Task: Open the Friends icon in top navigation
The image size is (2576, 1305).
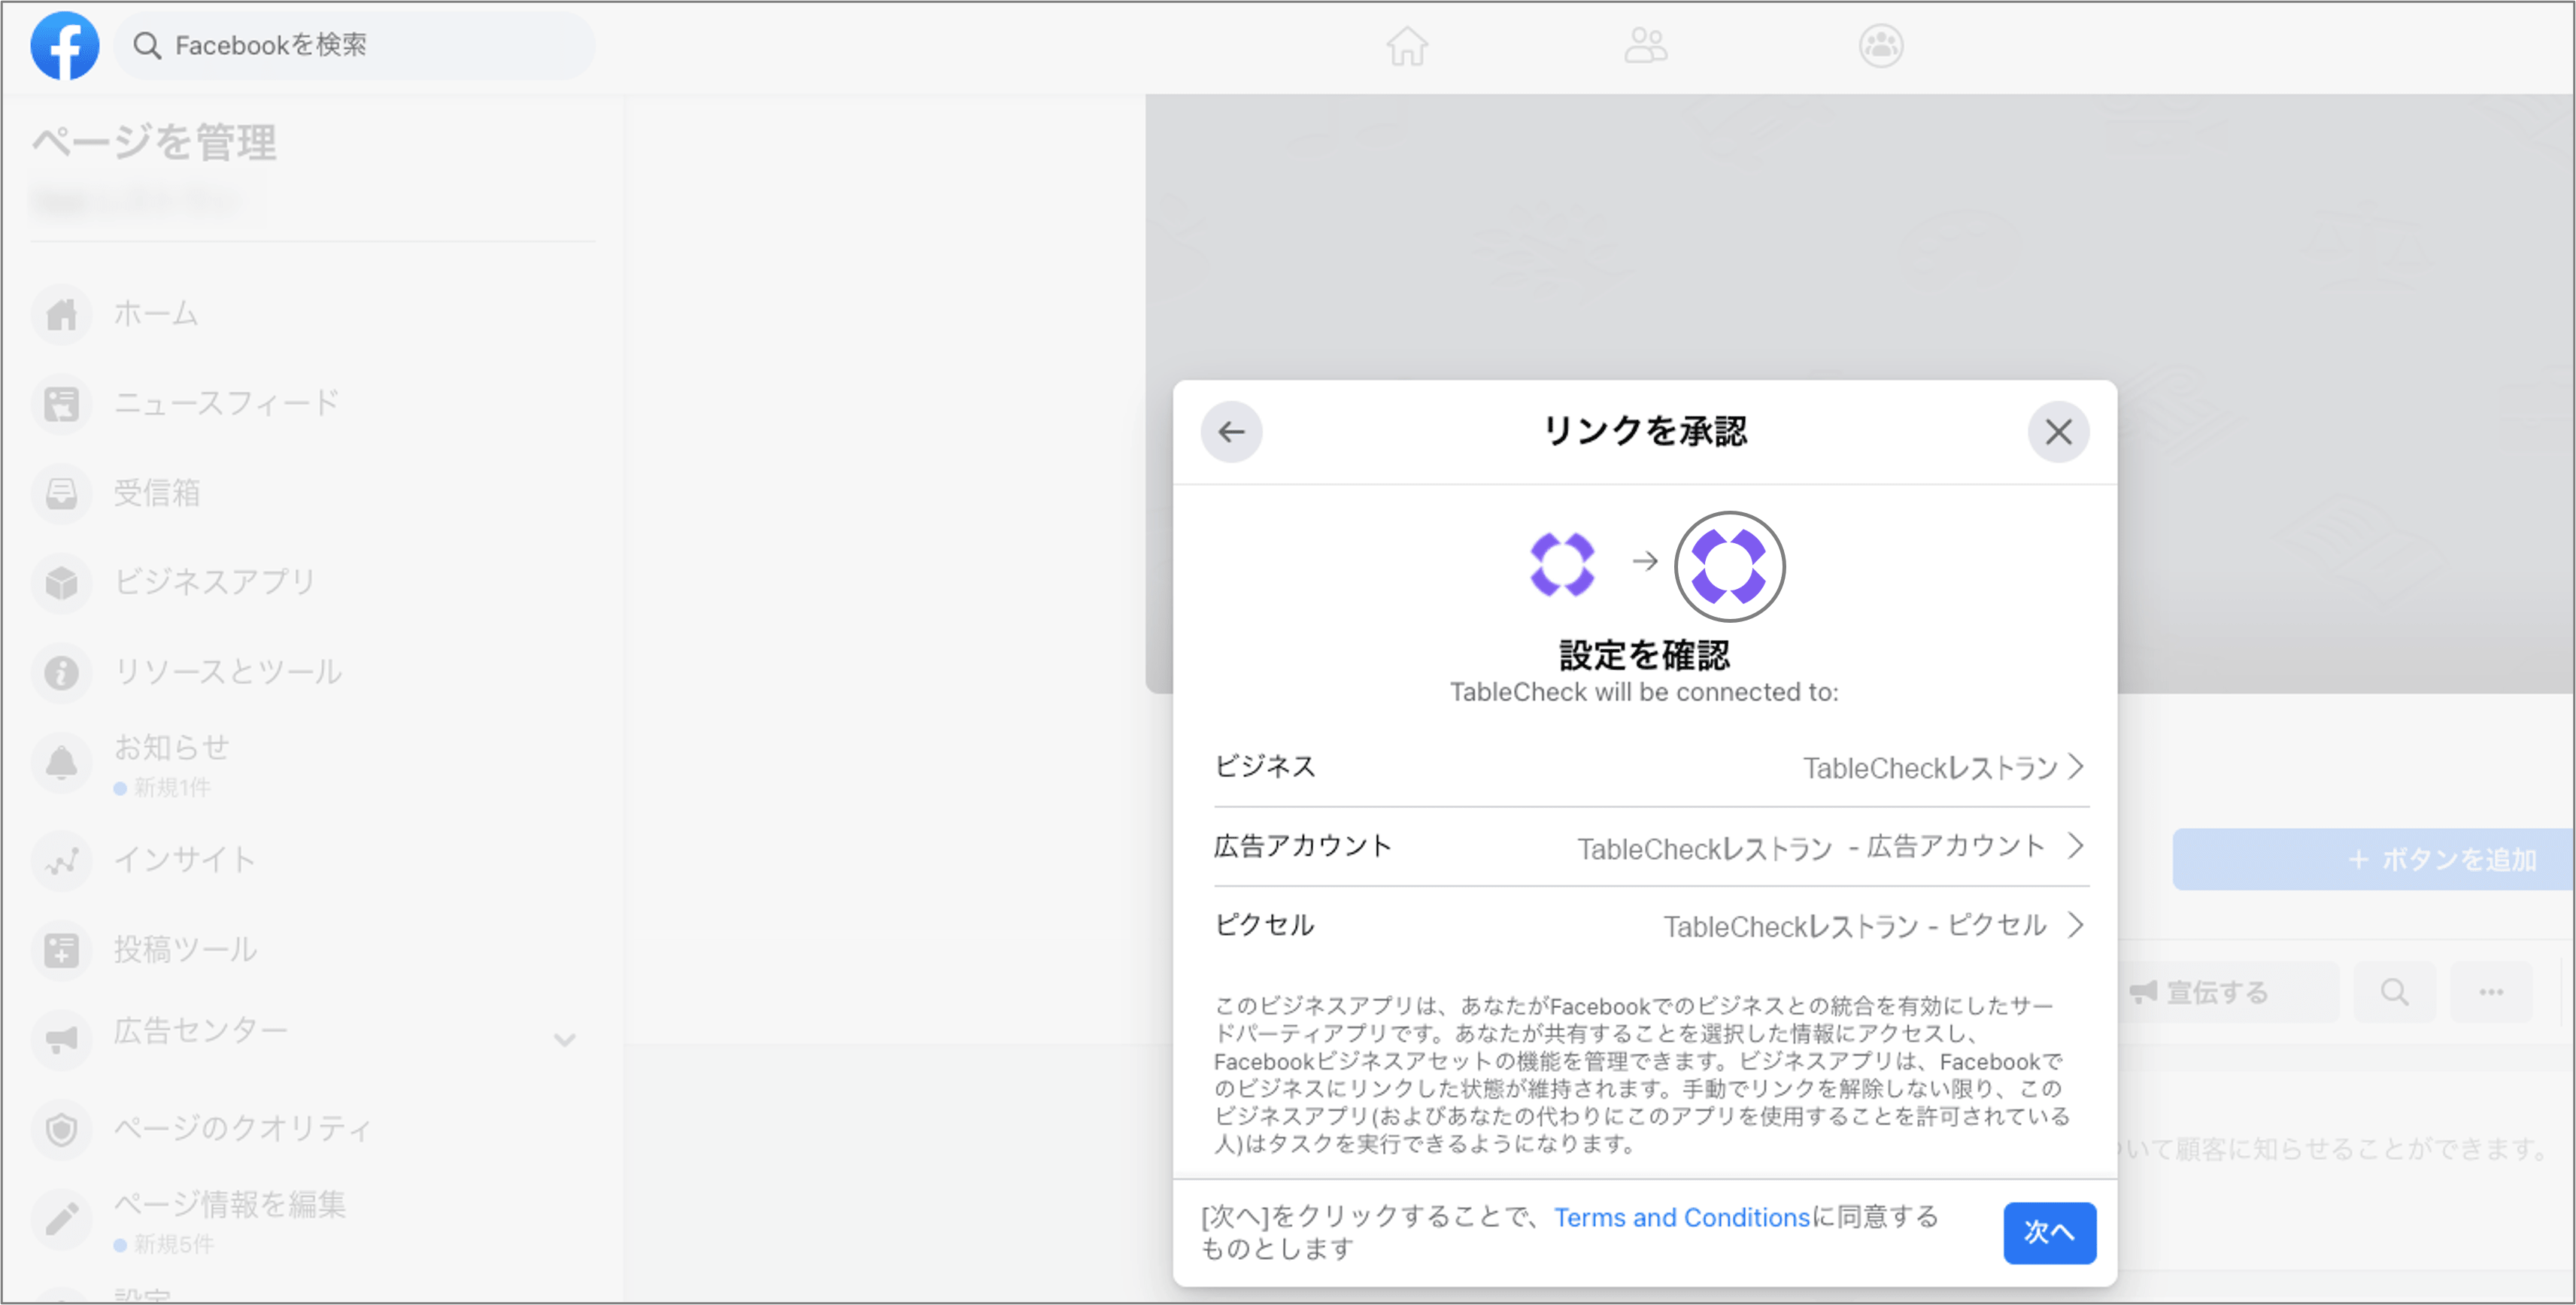Action: point(1645,46)
